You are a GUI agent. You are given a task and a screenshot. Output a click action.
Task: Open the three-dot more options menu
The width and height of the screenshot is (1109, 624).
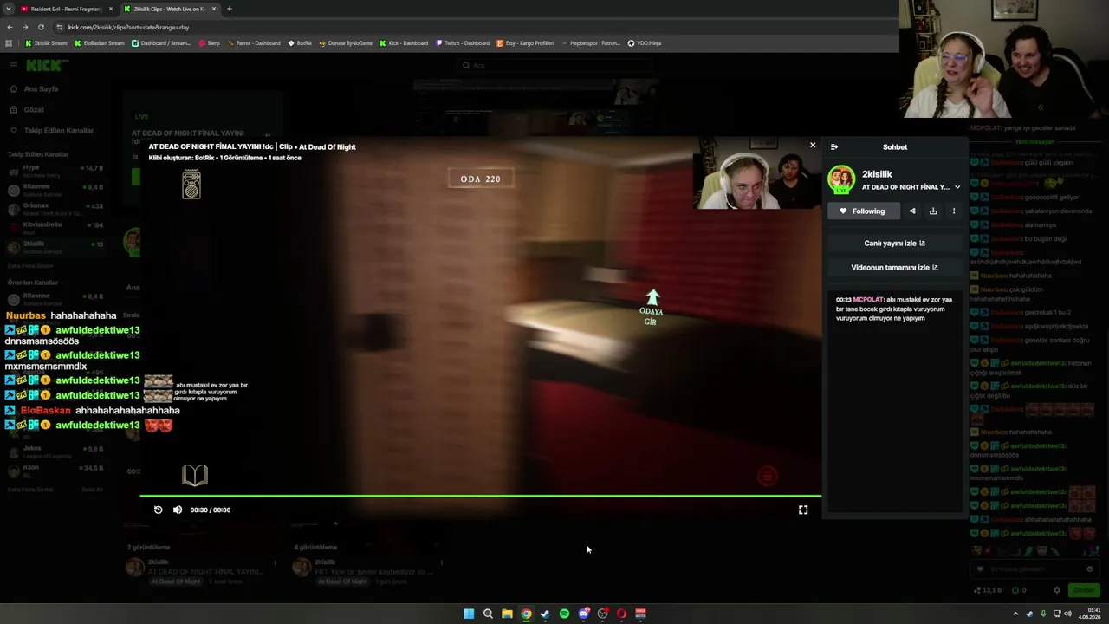pyautogui.click(x=954, y=211)
